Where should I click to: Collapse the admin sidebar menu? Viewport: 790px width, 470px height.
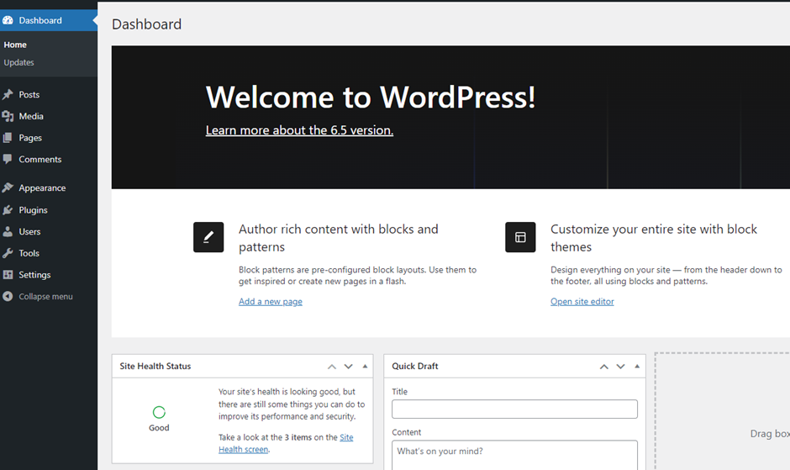pos(38,297)
